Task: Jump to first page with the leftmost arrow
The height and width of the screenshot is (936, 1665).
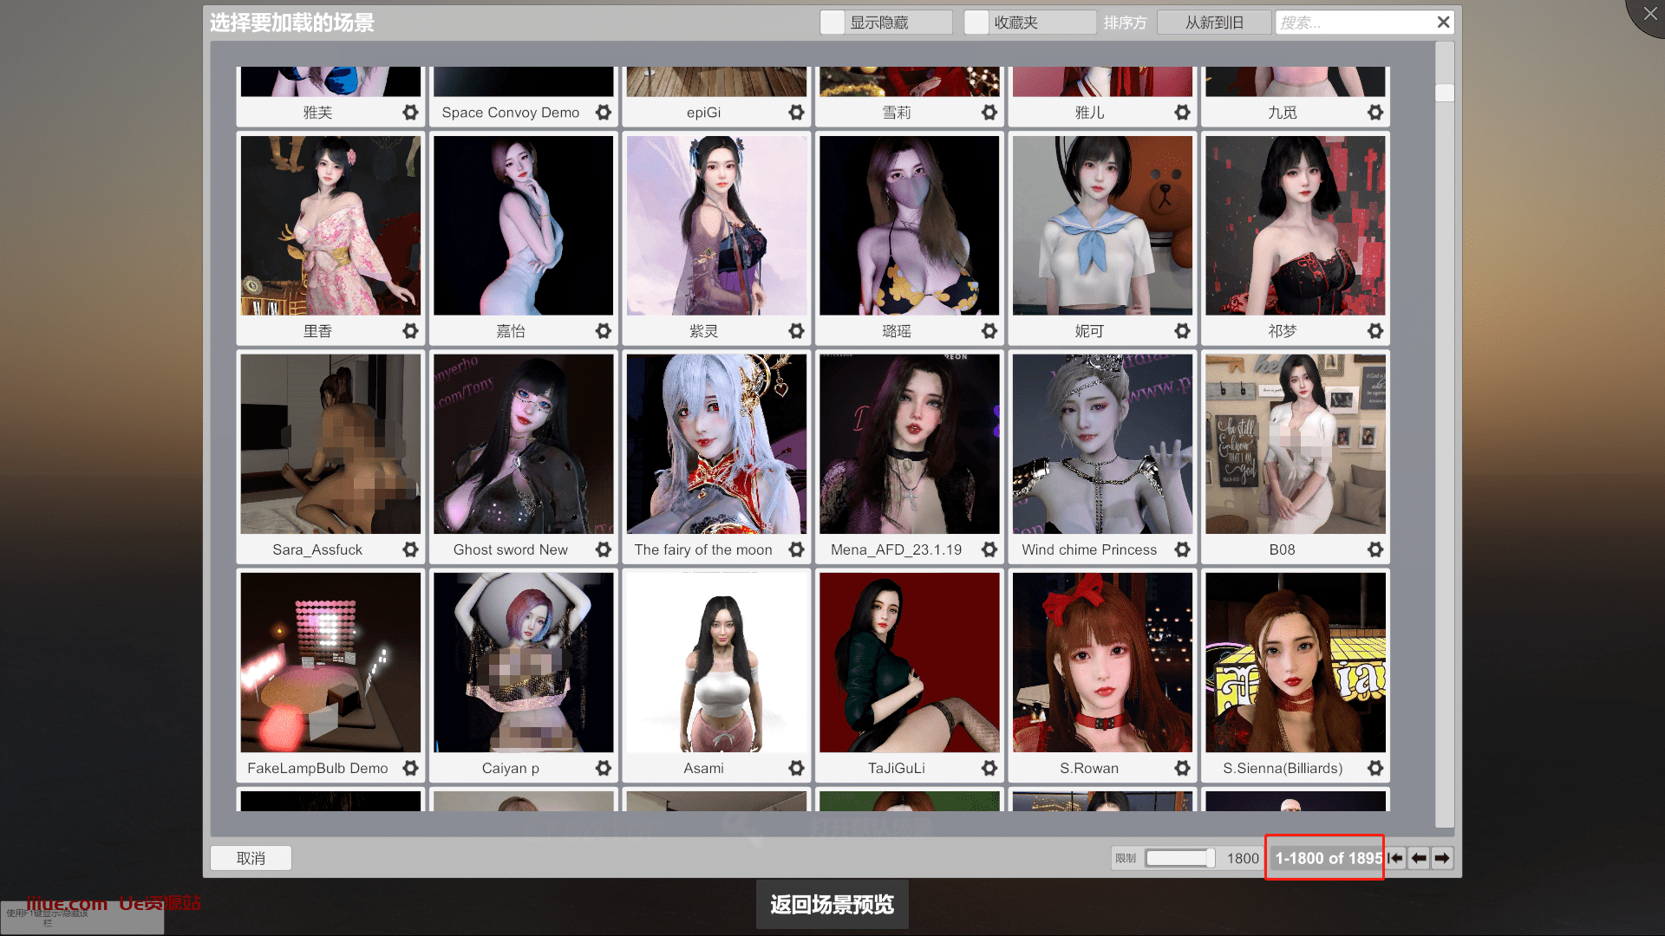Action: [x=1395, y=858]
